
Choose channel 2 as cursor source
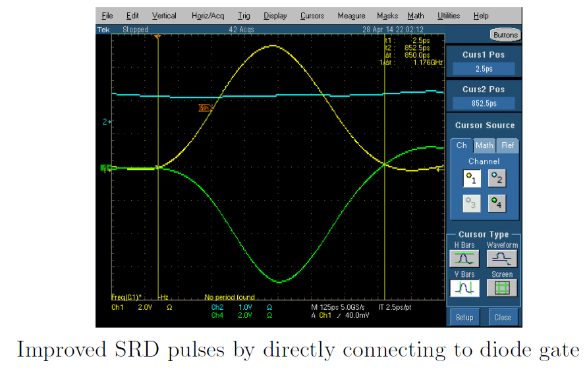pos(497,178)
